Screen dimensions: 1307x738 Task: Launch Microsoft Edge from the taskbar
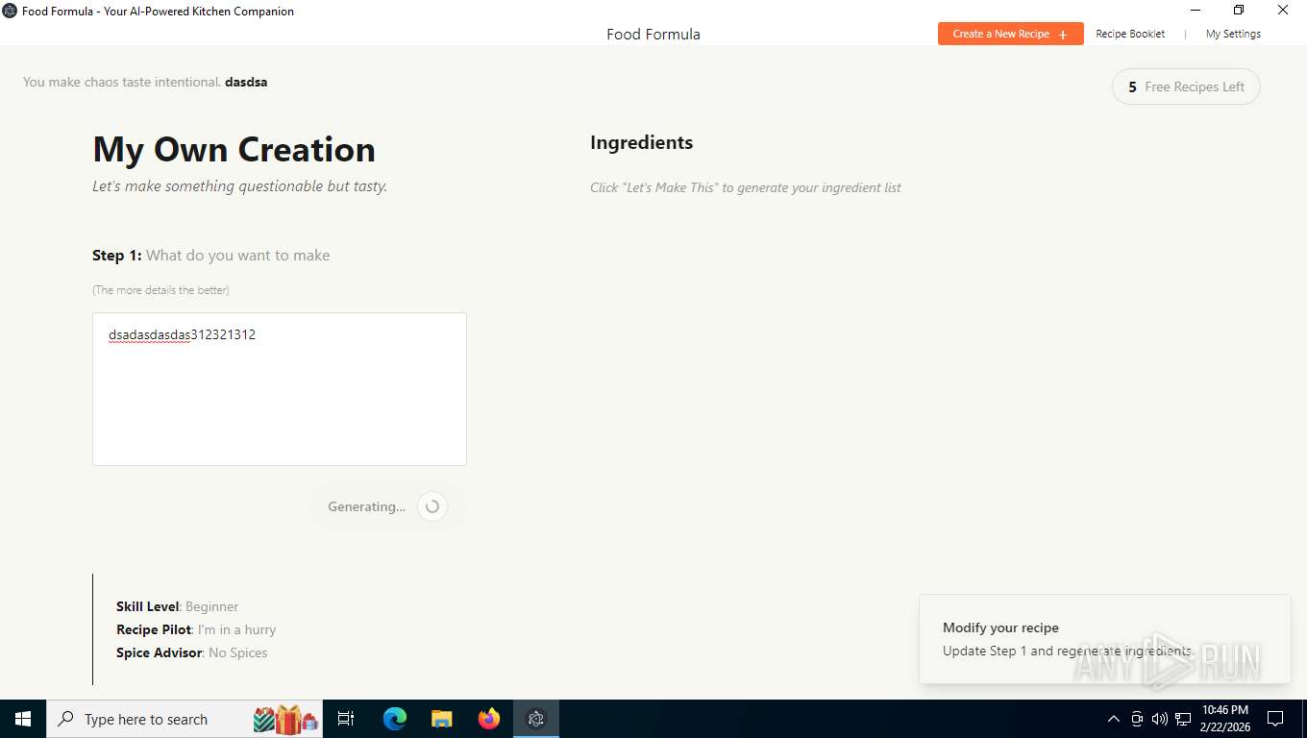coord(395,719)
